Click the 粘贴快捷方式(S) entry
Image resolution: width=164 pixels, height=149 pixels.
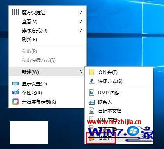click(x=48, y=60)
